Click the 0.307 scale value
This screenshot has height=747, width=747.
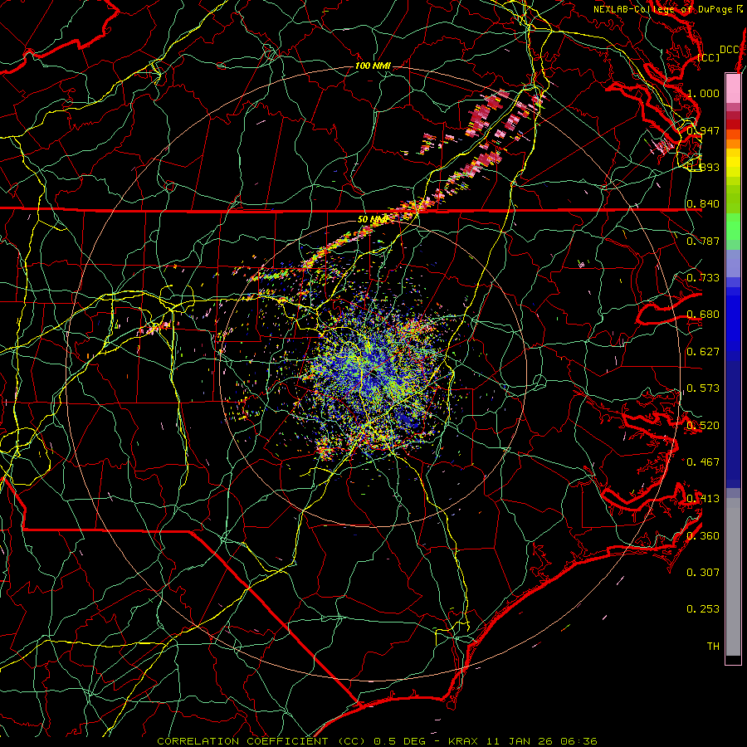703,573
